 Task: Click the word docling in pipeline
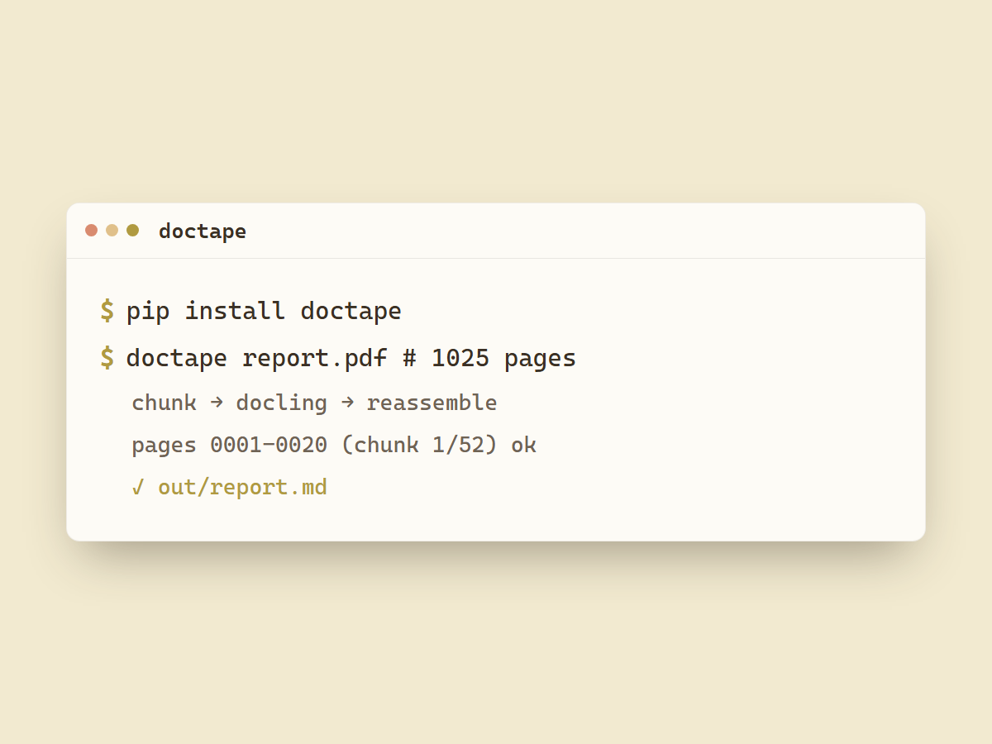[x=281, y=403]
